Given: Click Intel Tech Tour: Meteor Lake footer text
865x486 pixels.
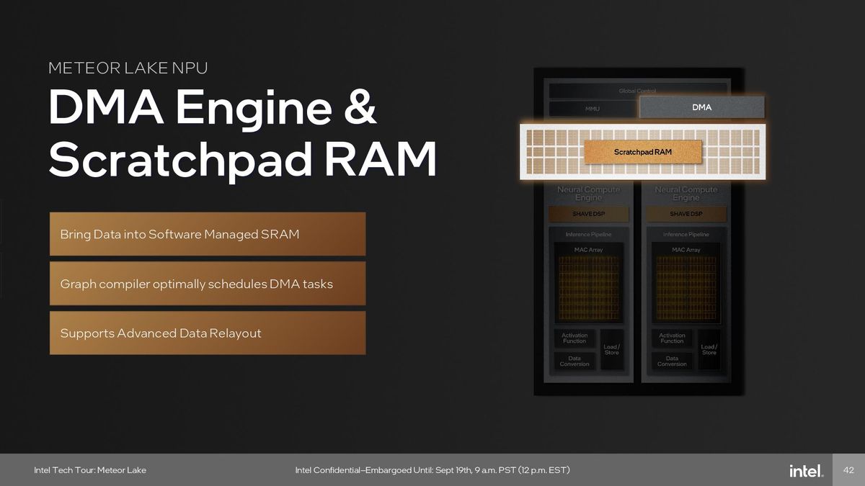Looking at the screenshot, I should 90,470.
